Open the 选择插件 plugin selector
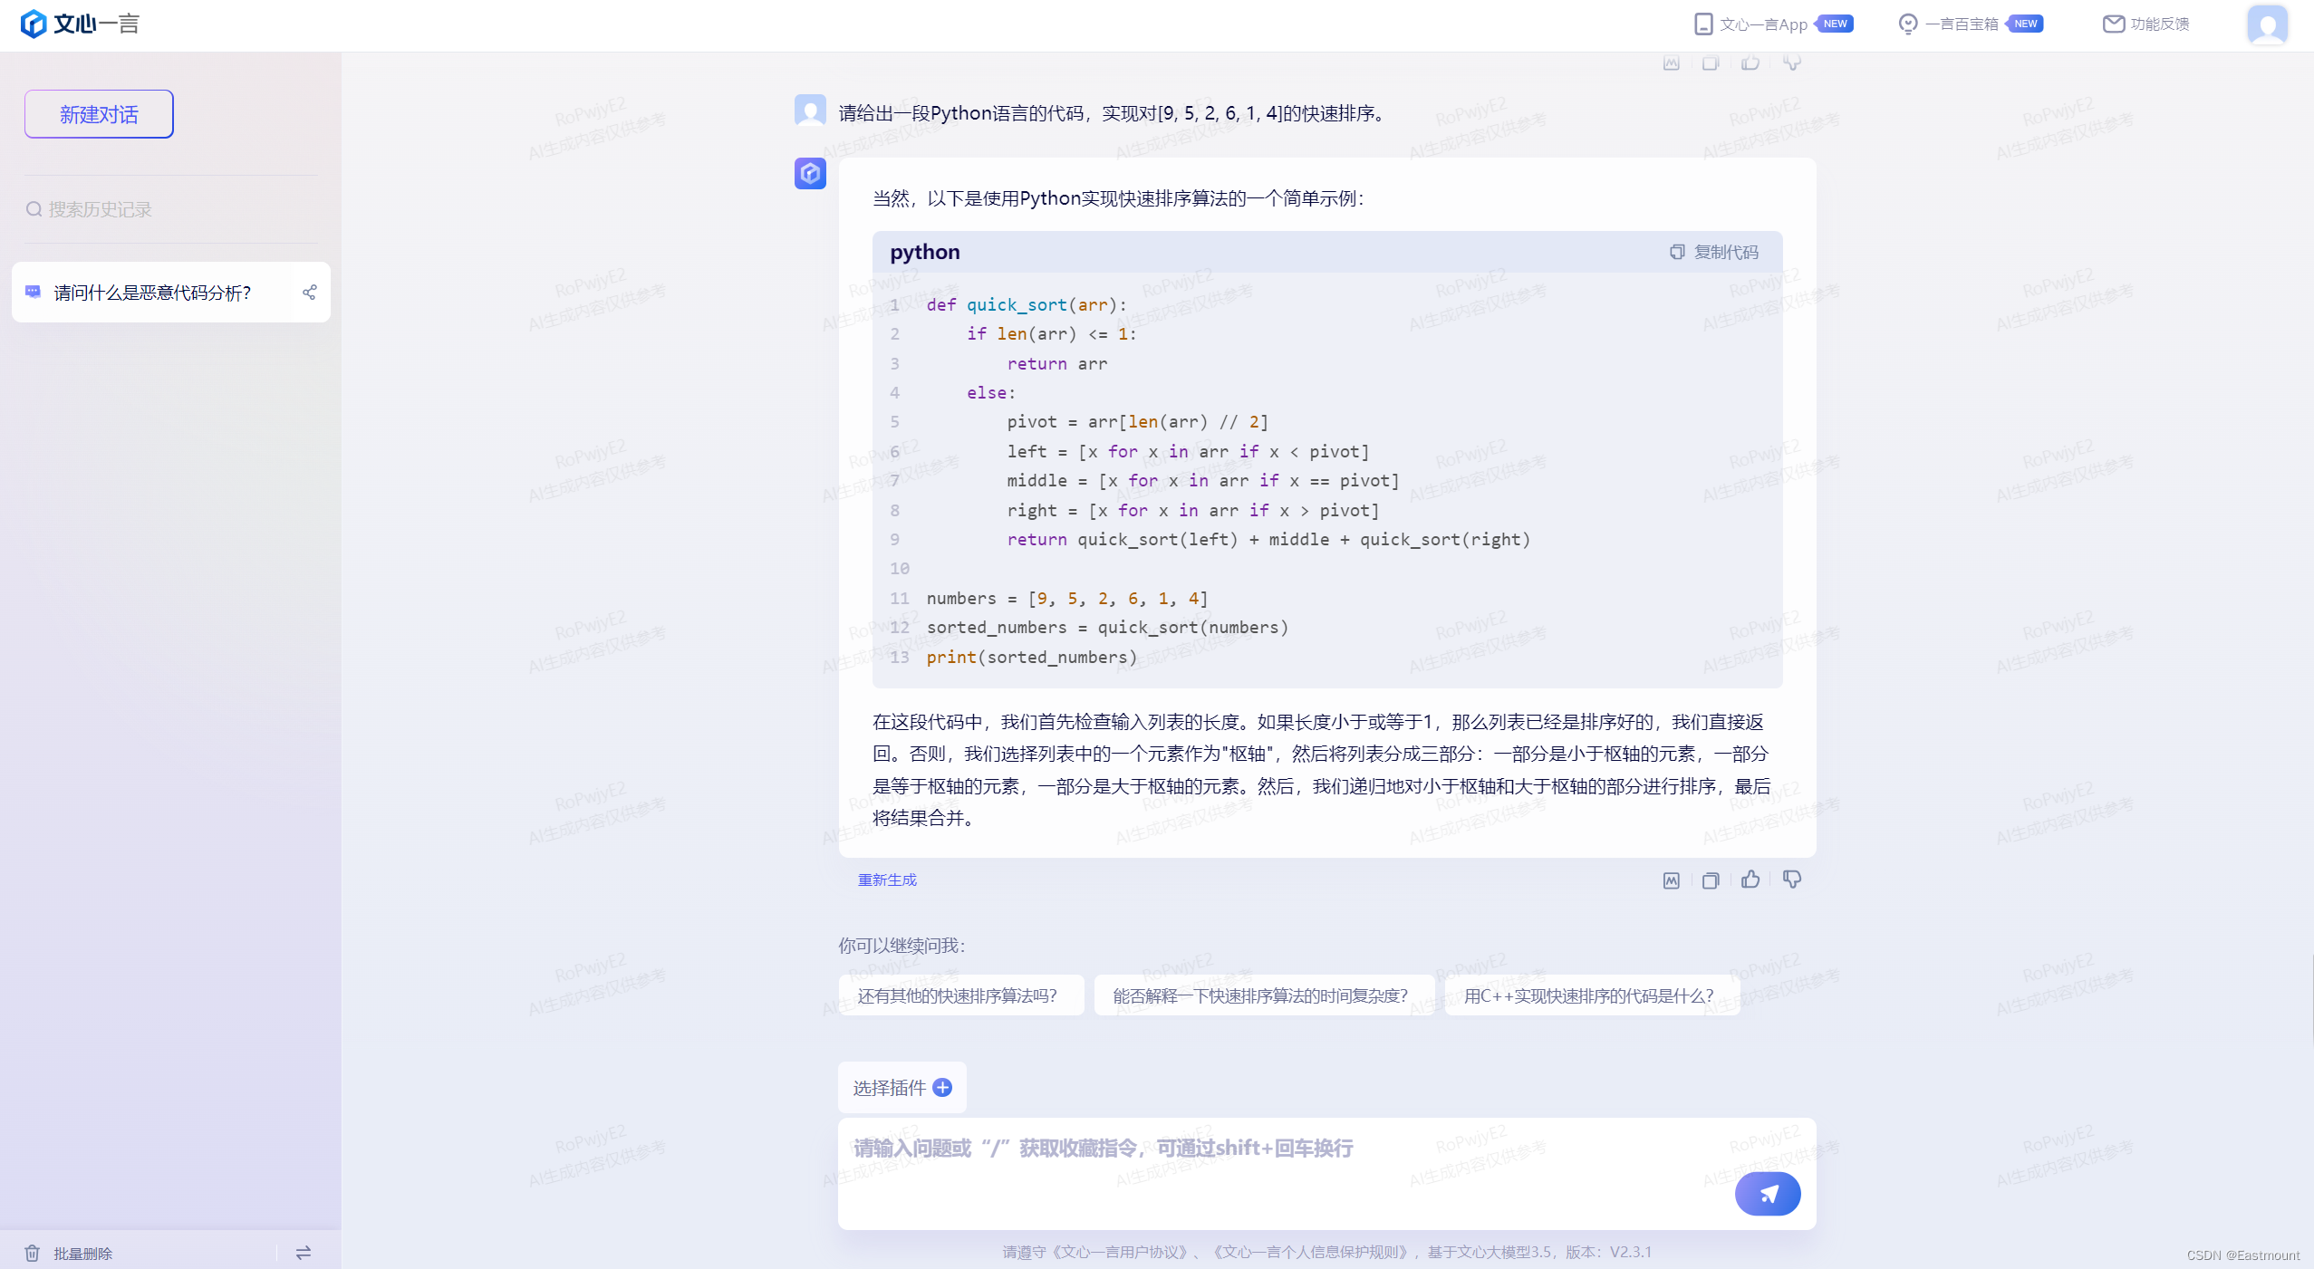The image size is (2314, 1269). point(901,1087)
